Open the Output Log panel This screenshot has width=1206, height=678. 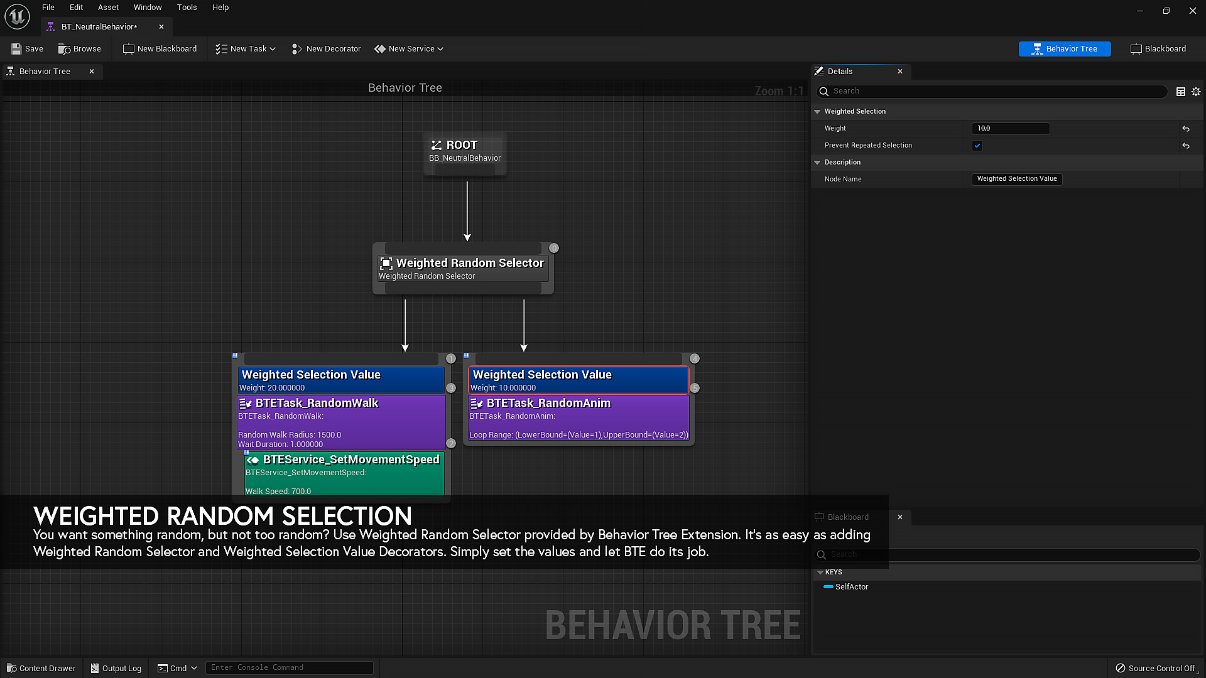(x=116, y=668)
